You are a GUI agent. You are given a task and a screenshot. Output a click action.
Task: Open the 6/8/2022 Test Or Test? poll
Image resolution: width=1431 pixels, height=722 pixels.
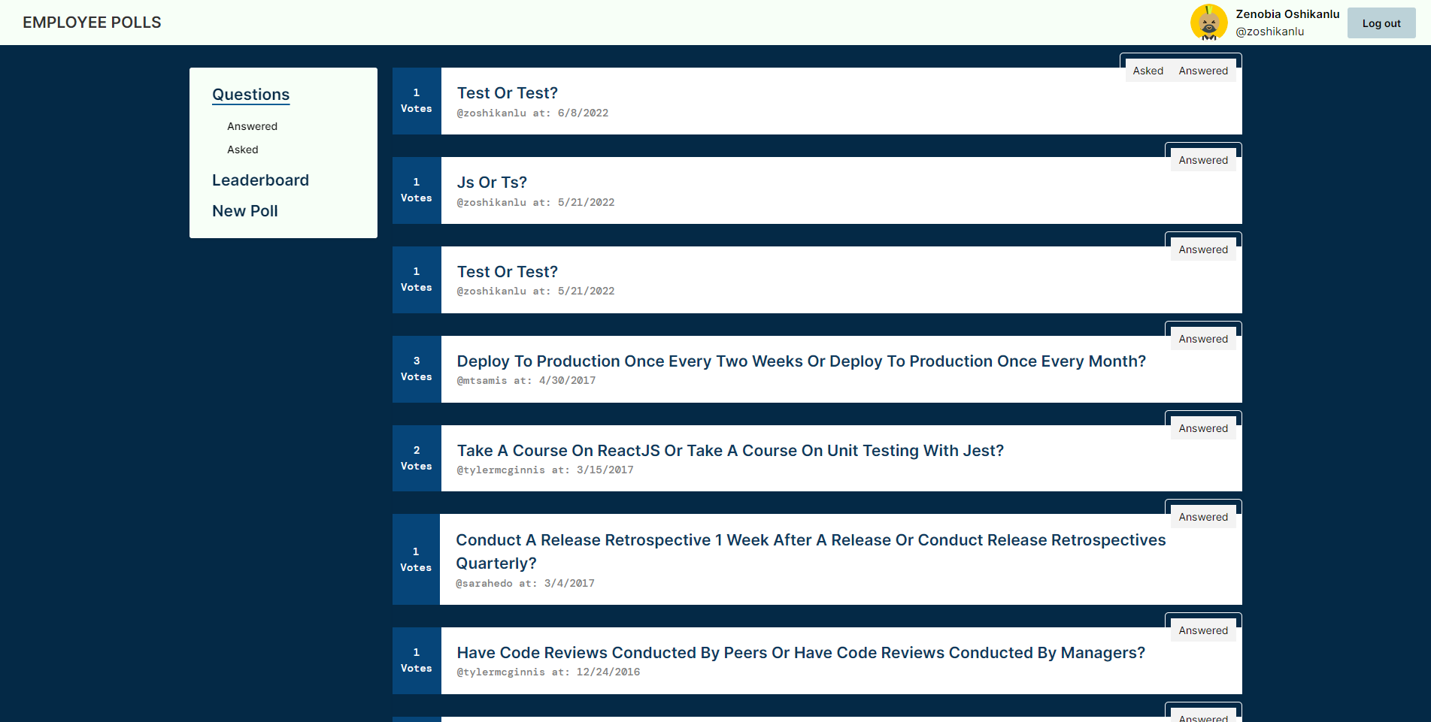tap(508, 93)
